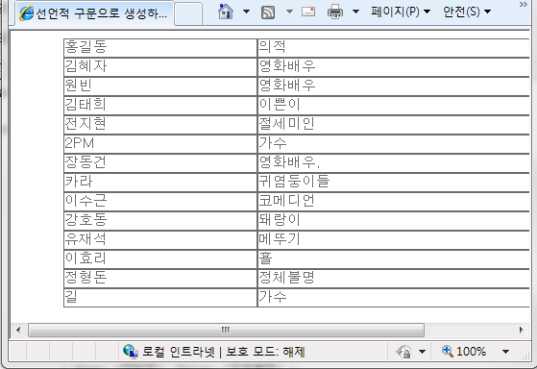Screen dimensions: 537x369
Task: Expand the toolbar overflow chevron
Action: click(x=523, y=5)
